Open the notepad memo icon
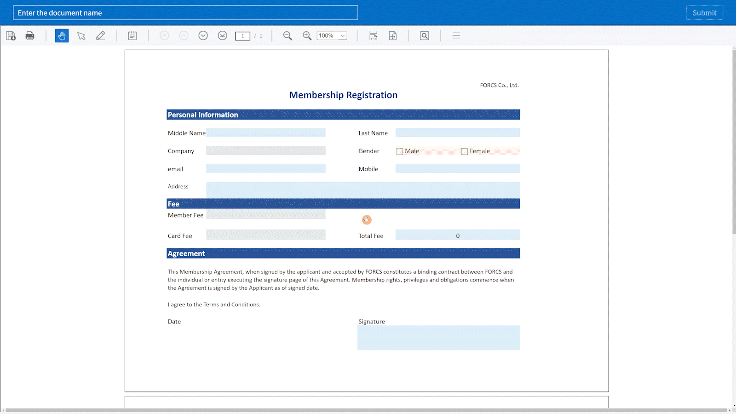The width and height of the screenshot is (736, 414). tap(132, 36)
